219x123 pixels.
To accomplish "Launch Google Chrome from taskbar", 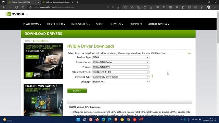I will point(128,120).
